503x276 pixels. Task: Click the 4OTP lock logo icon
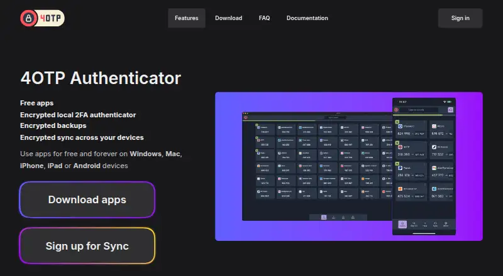pyautogui.click(x=28, y=18)
